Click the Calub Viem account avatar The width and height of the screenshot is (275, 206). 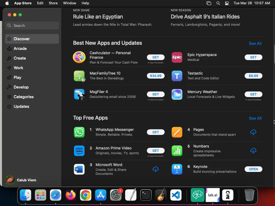[10, 180]
